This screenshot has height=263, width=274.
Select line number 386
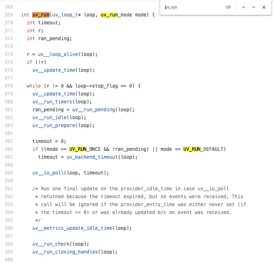coord(9,149)
